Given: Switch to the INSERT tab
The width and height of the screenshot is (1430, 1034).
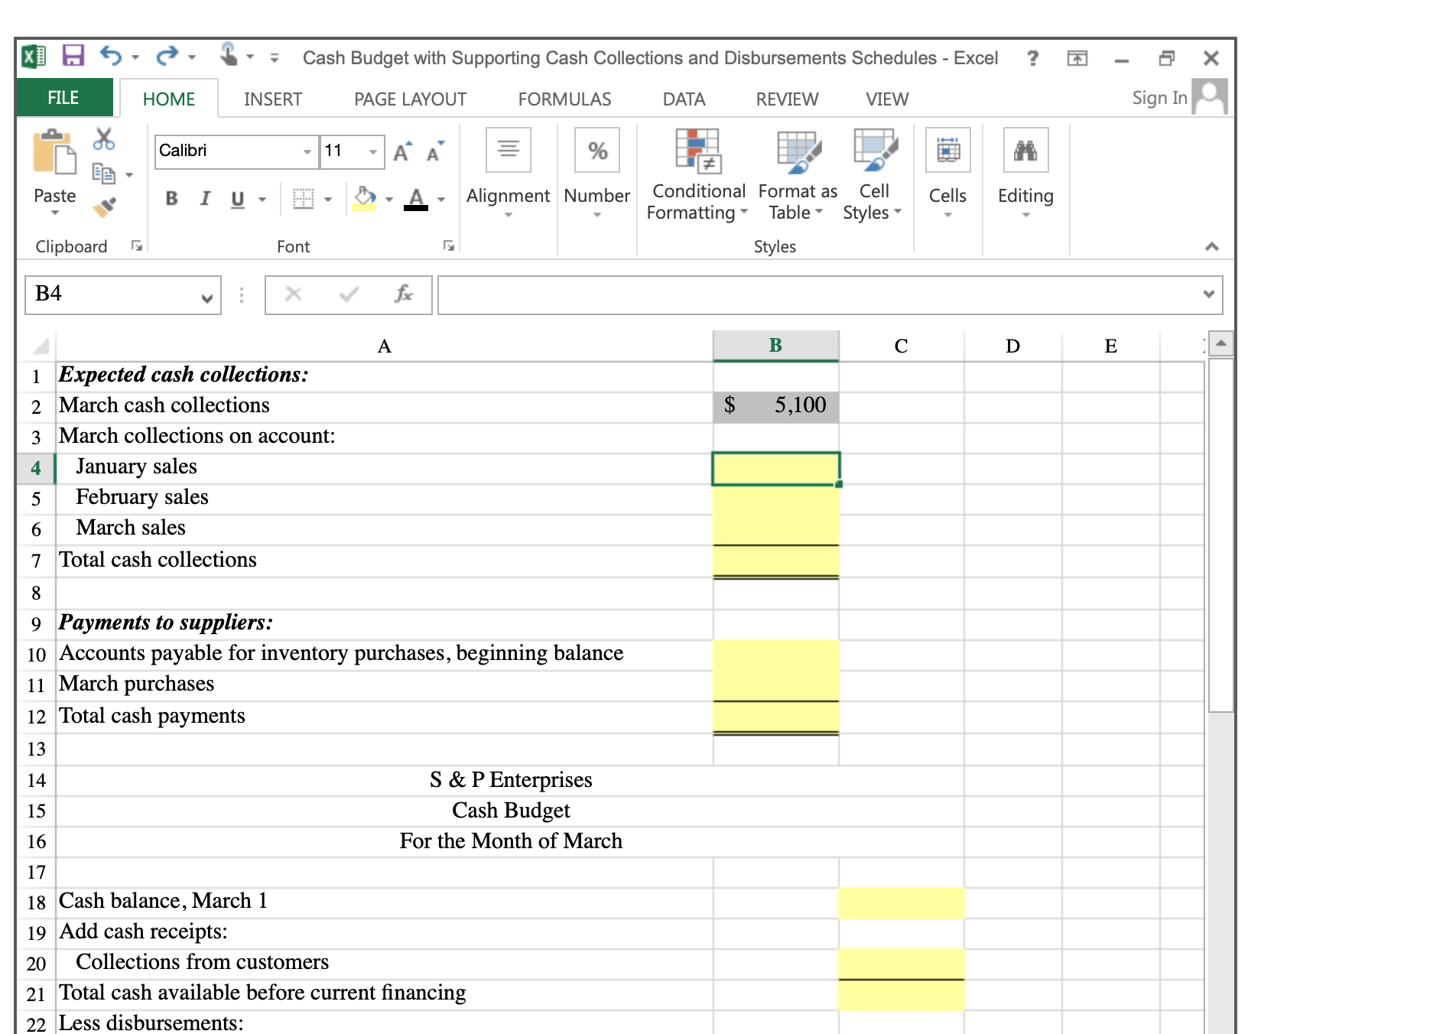Looking at the screenshot, I should tap(273, 99).
